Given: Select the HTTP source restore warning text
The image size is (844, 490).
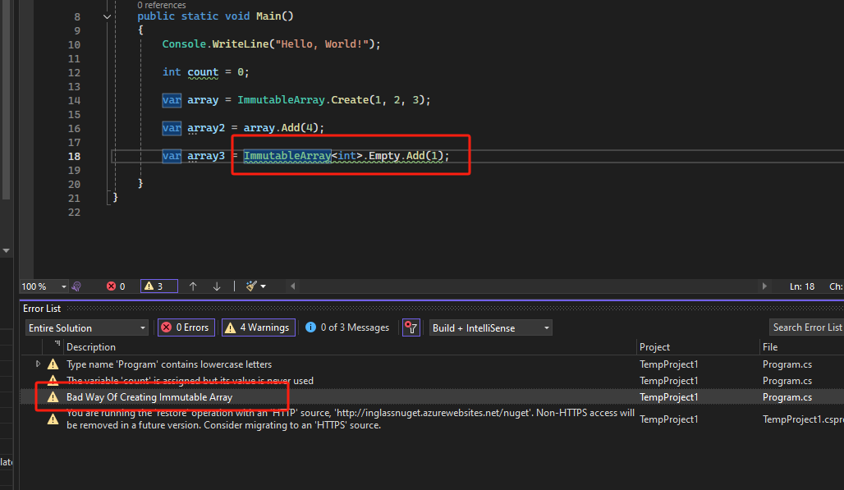Looking at the screenshot, I should (351, 419).
